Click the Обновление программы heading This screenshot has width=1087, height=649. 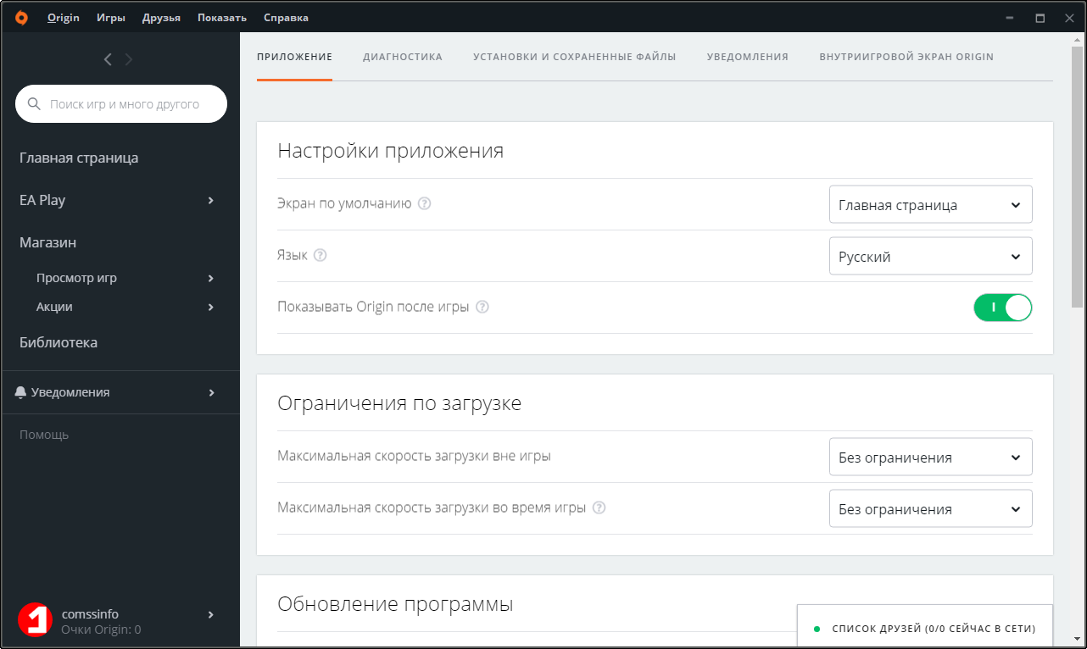point(395,604)
